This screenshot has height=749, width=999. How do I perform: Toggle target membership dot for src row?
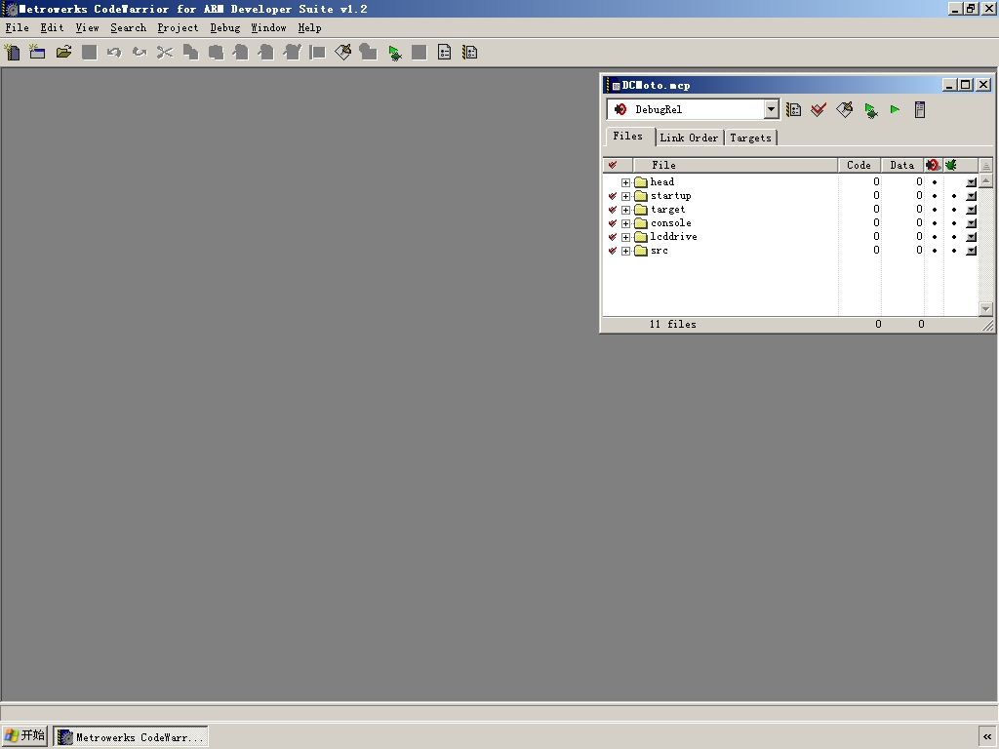pyautogui.click(x=954, y=251)
